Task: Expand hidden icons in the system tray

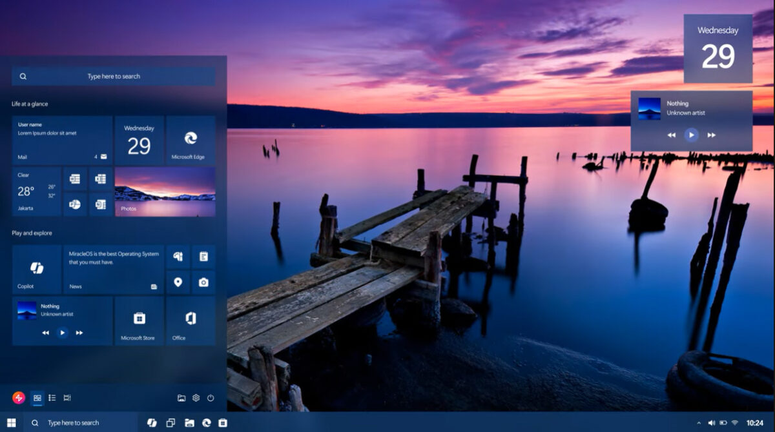Action: (699, 423)
